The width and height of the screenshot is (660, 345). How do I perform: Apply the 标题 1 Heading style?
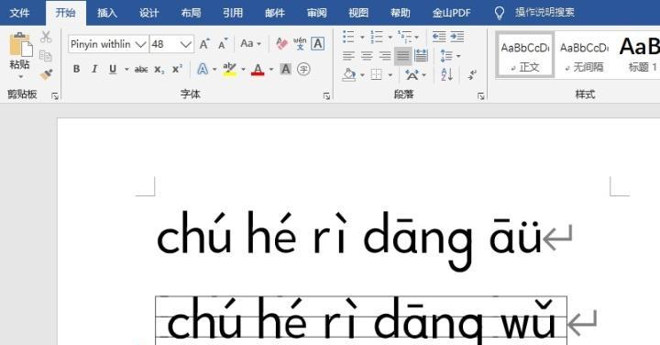click(639, 54)
